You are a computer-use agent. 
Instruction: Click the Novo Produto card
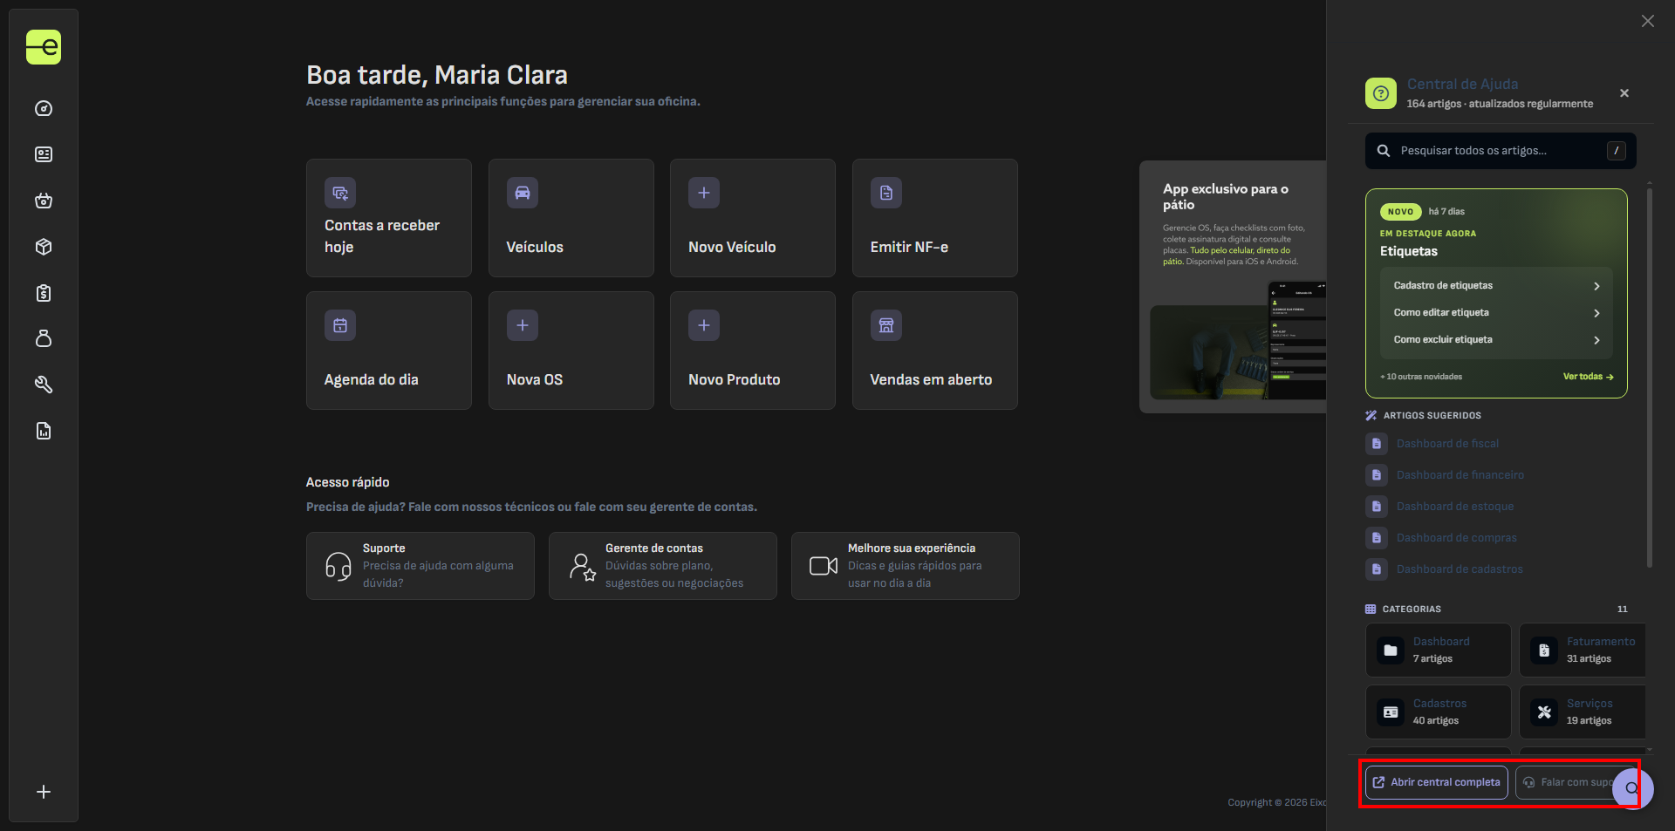[753, 351]
